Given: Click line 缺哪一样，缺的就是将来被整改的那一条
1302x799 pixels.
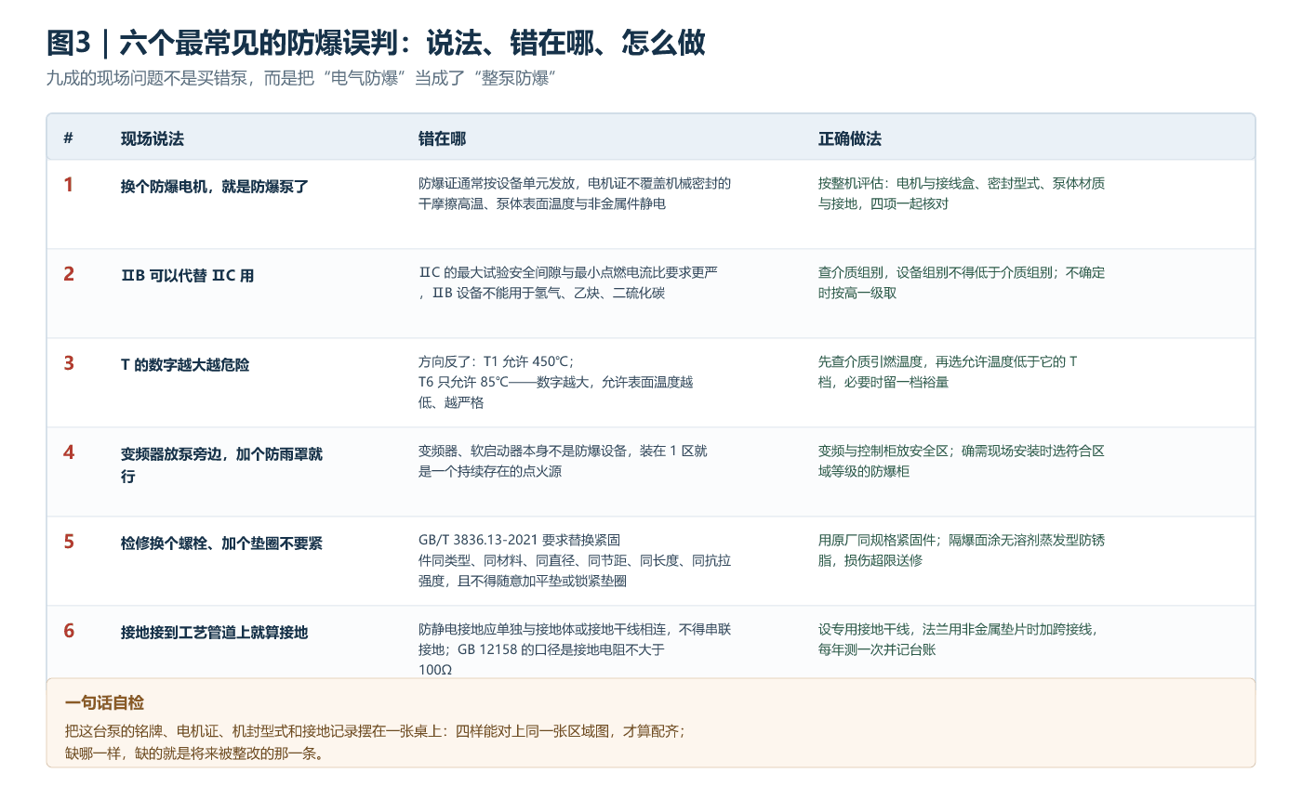Looking at the screenshot, I should click(x=194, y=753).
